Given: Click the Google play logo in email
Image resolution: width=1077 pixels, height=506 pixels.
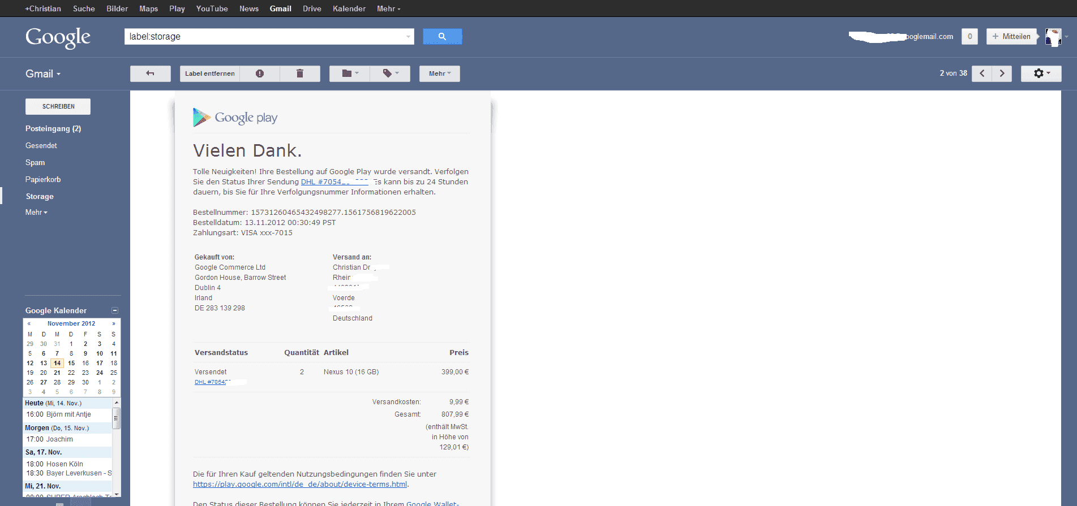Looking at the screenshot, I should click(235, 118).
